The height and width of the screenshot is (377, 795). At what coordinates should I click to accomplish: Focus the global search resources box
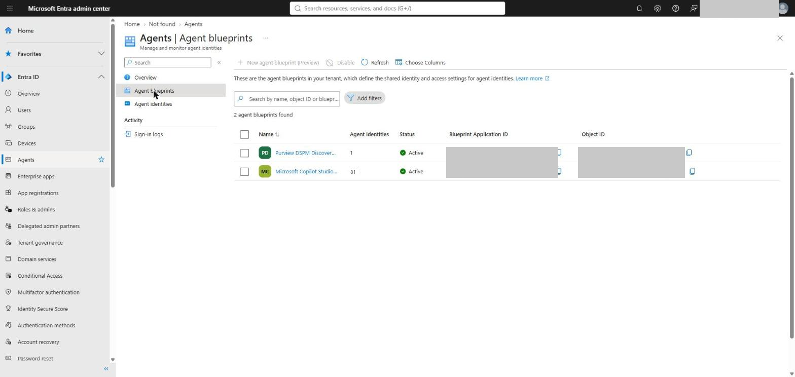point(397,8)
